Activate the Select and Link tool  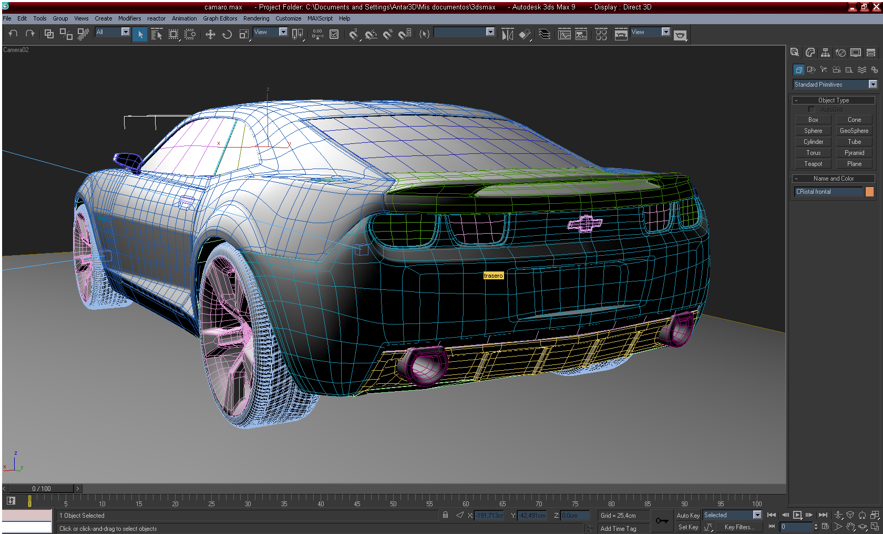(49, 34)
